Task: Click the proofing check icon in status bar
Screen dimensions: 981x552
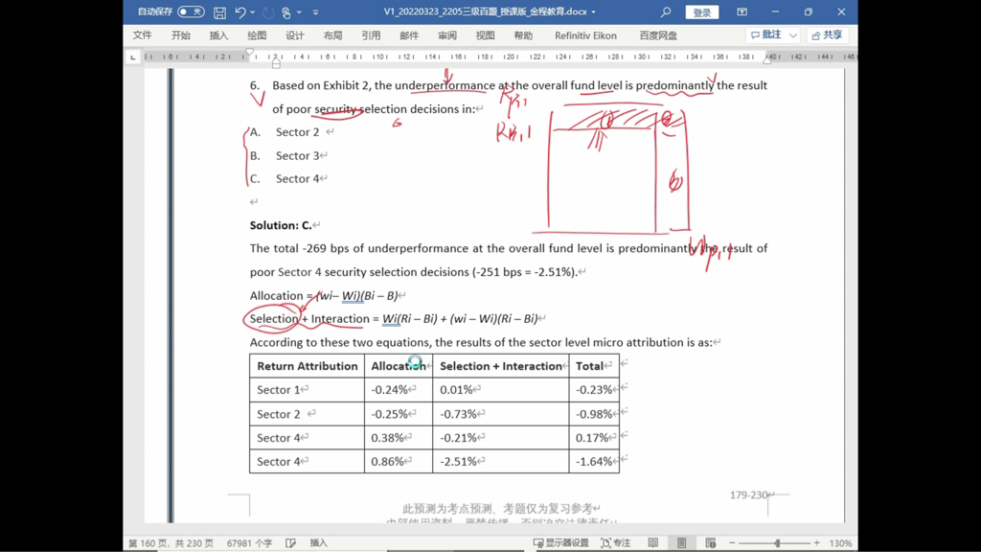Action: point(291,542)
